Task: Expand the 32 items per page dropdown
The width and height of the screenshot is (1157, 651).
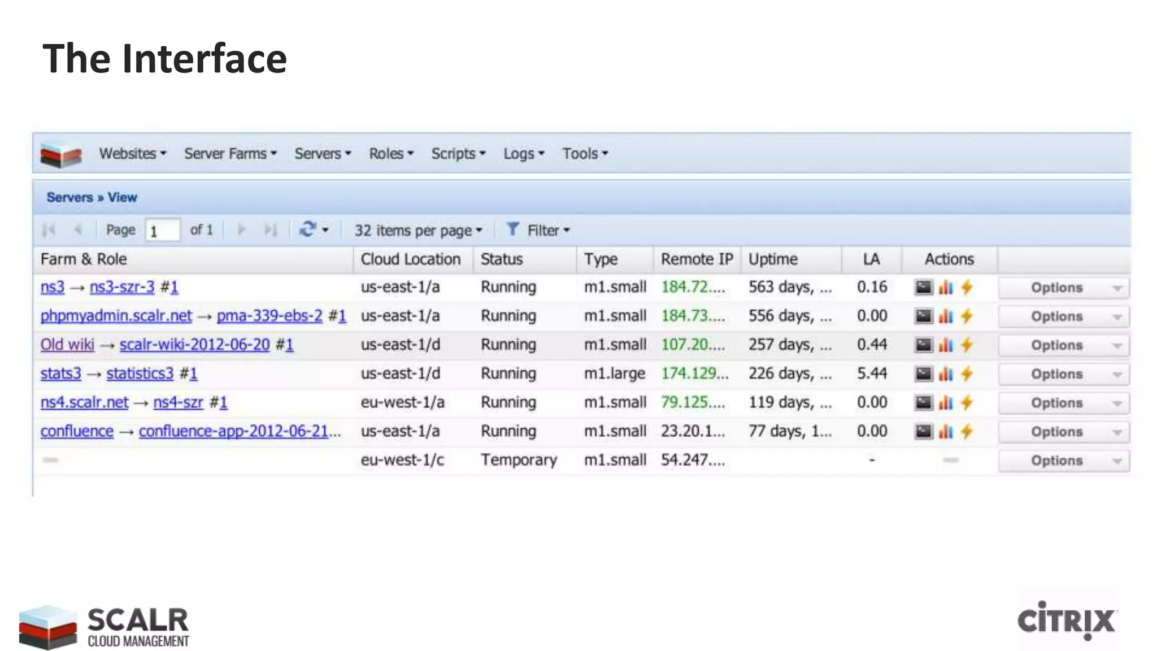Action: 418,231
